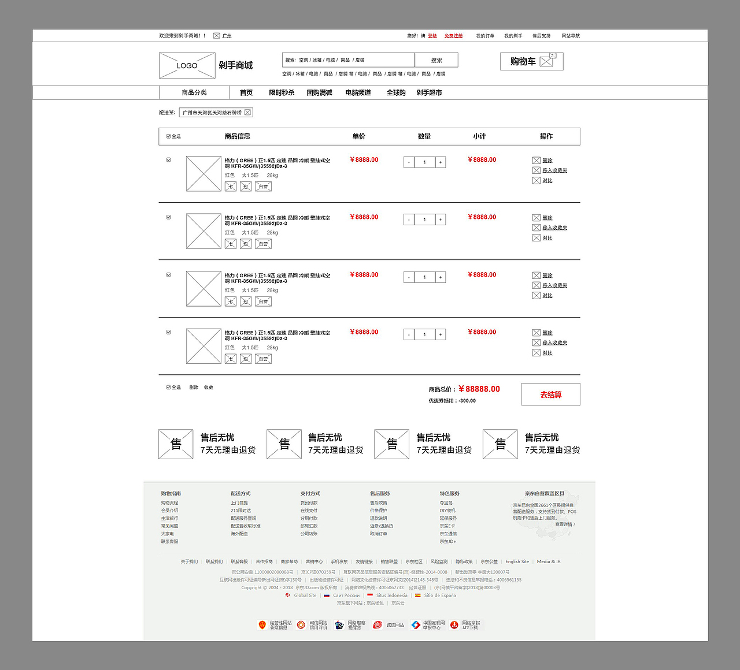The width and height of the screenshot is (740, 670).
Task: Click the 自营 tag in the first cart row
Action: (263, 187)
